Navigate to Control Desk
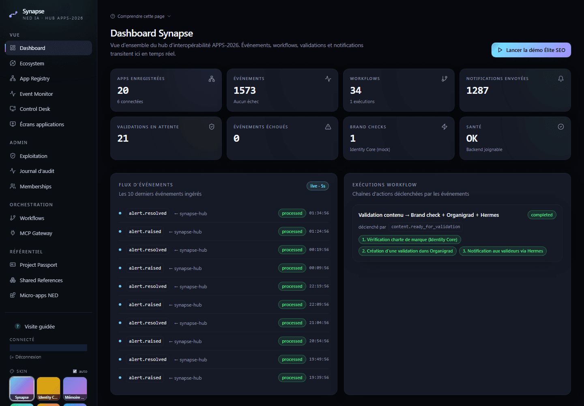 [48, 109]
